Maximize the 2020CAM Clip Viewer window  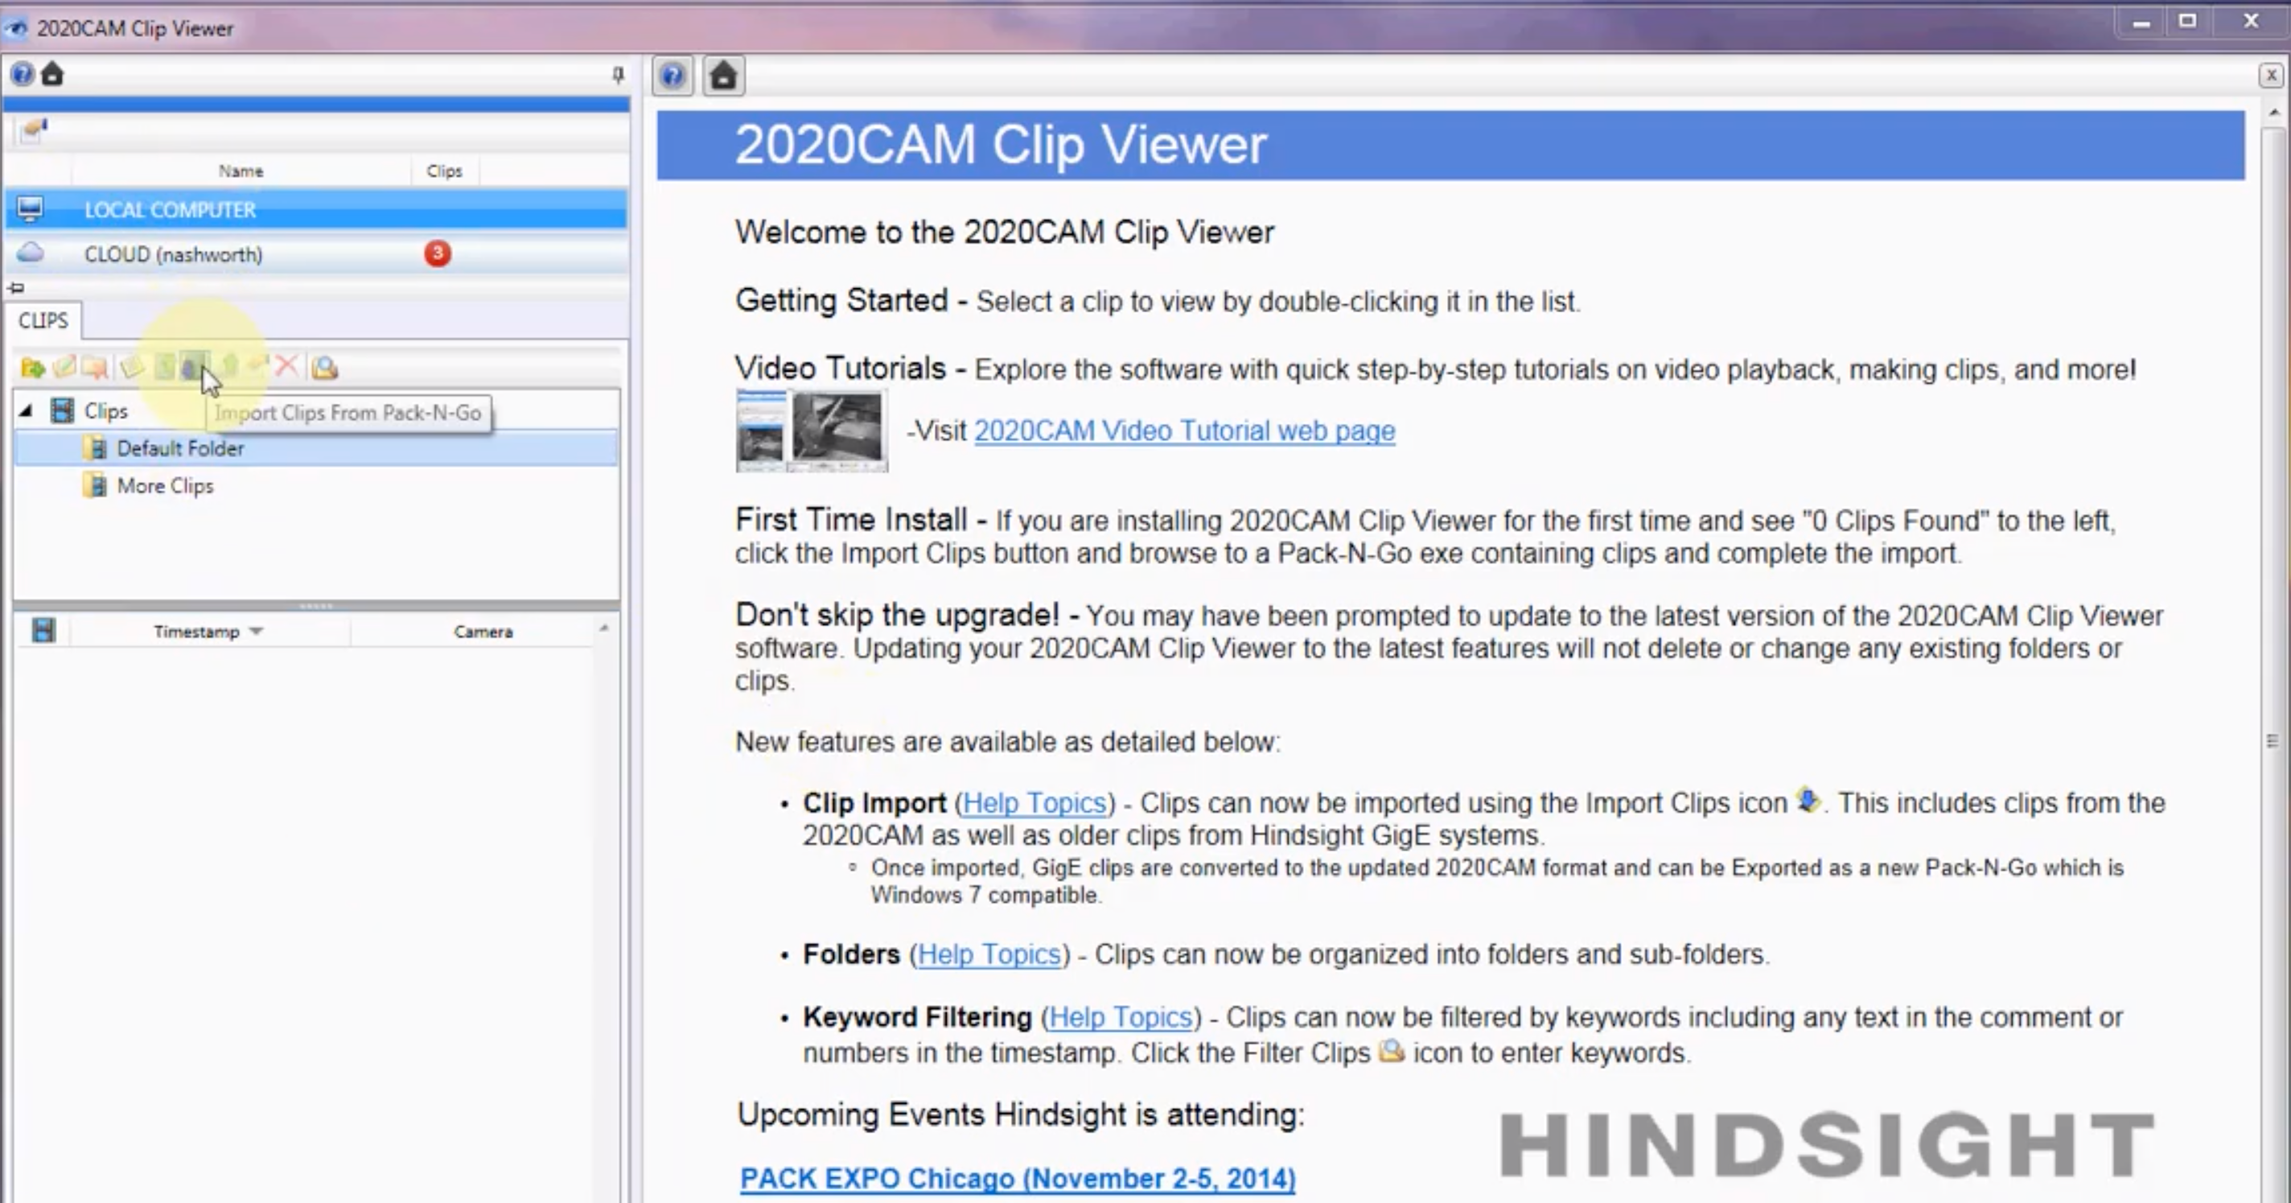click(2188, 22)
